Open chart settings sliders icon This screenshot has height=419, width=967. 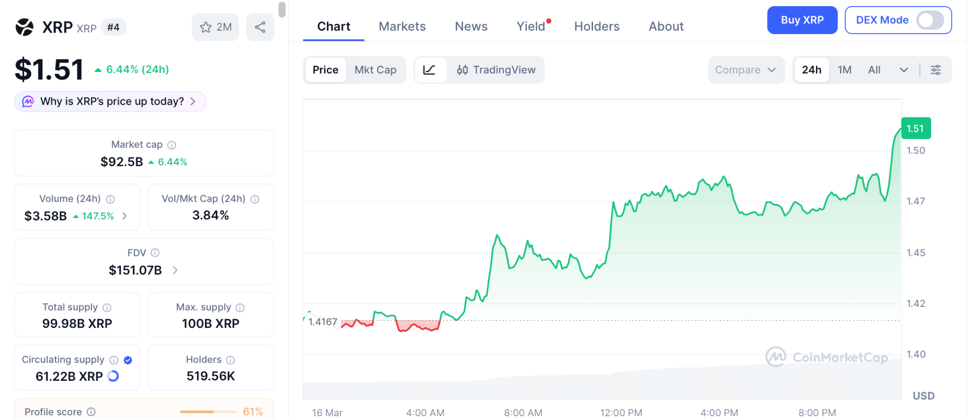click(x=936, y=70)
